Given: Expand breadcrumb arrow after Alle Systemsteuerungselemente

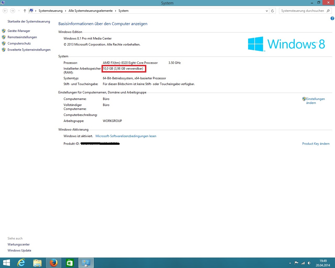Looking at the screenshot, I should [x=115, y=11].
